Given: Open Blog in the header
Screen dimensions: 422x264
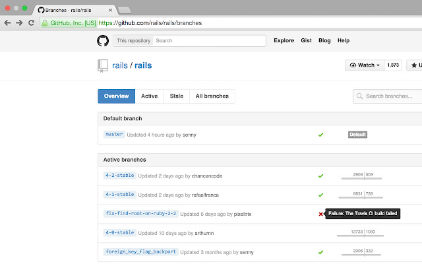Looking at the screenshot, I should (324, 40).
